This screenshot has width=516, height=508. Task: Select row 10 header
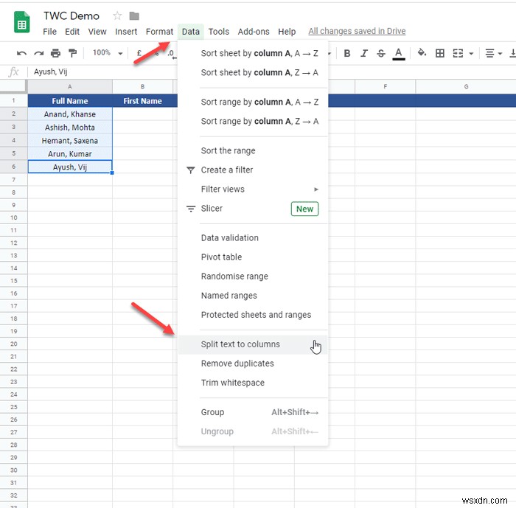coord(13,218)
